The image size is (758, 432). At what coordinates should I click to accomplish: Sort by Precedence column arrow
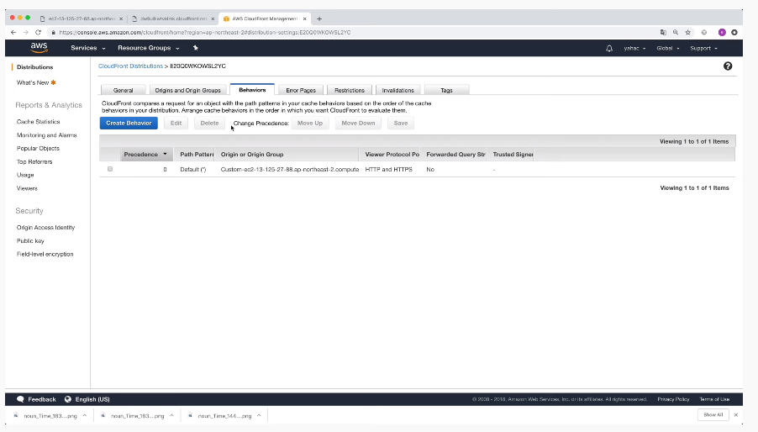(x=165, y=154)
